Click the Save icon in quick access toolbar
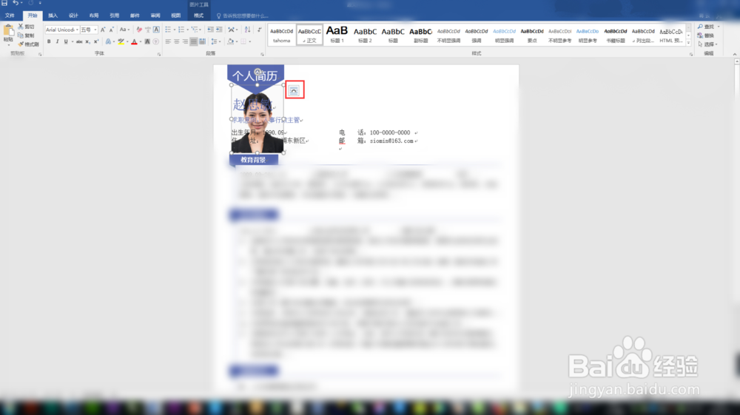This screenshot has width=740, height=415. coord(4,3)
